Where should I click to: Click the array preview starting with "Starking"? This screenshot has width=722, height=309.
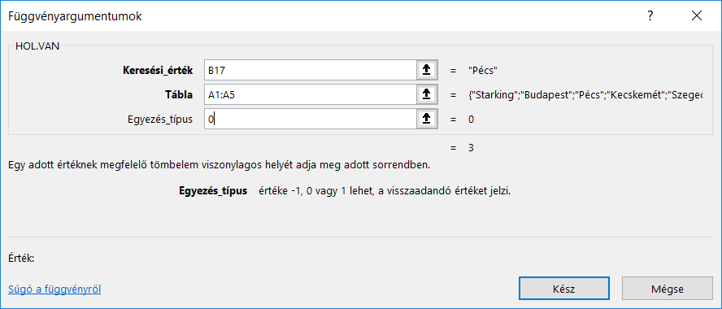click(585, 95)
